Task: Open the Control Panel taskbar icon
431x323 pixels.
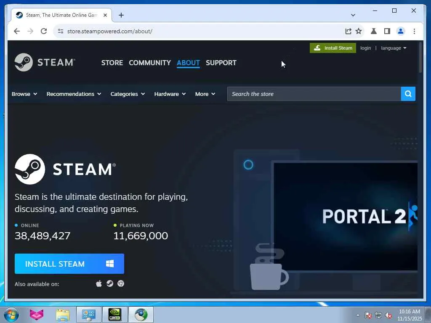Action: point(88,315)
